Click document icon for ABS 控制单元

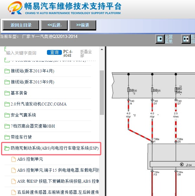pos(14,159)
